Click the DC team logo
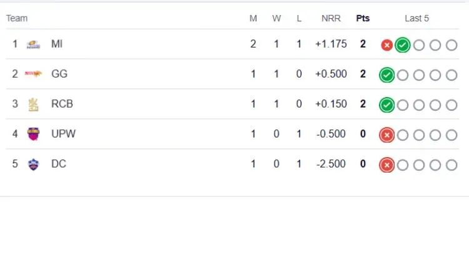 click(x=33, y=165)
